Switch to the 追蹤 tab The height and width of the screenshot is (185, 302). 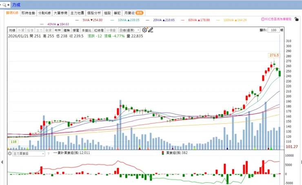coord(107,13)
